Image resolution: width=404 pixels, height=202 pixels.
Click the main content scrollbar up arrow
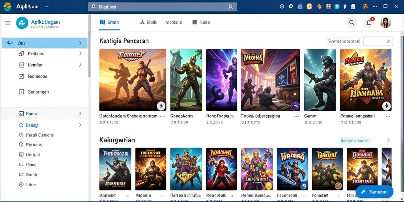402,34
